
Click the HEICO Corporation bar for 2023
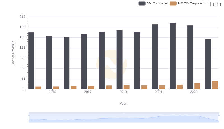[x=197, y=86]
